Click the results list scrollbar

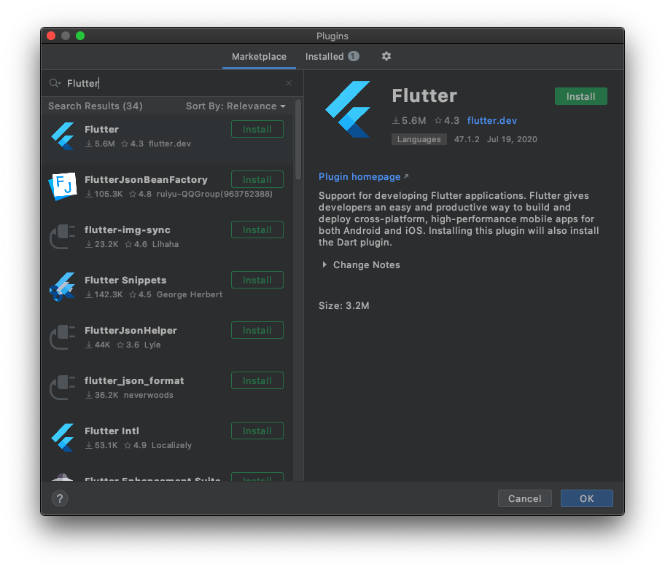298,140
